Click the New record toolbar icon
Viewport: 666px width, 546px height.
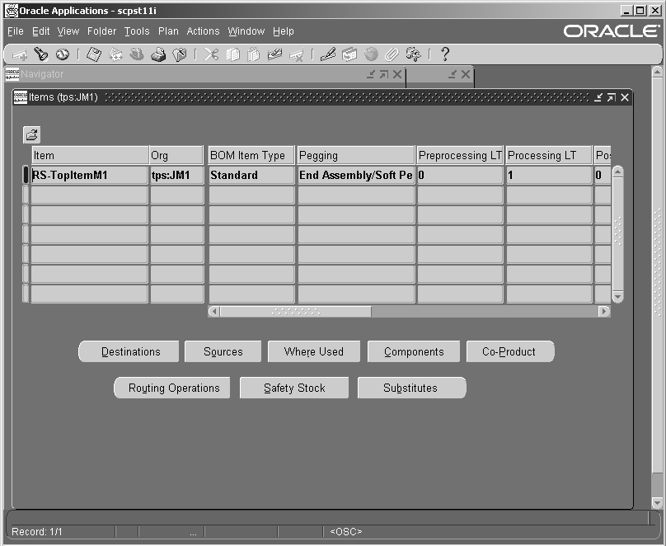[x=20, y=54]
